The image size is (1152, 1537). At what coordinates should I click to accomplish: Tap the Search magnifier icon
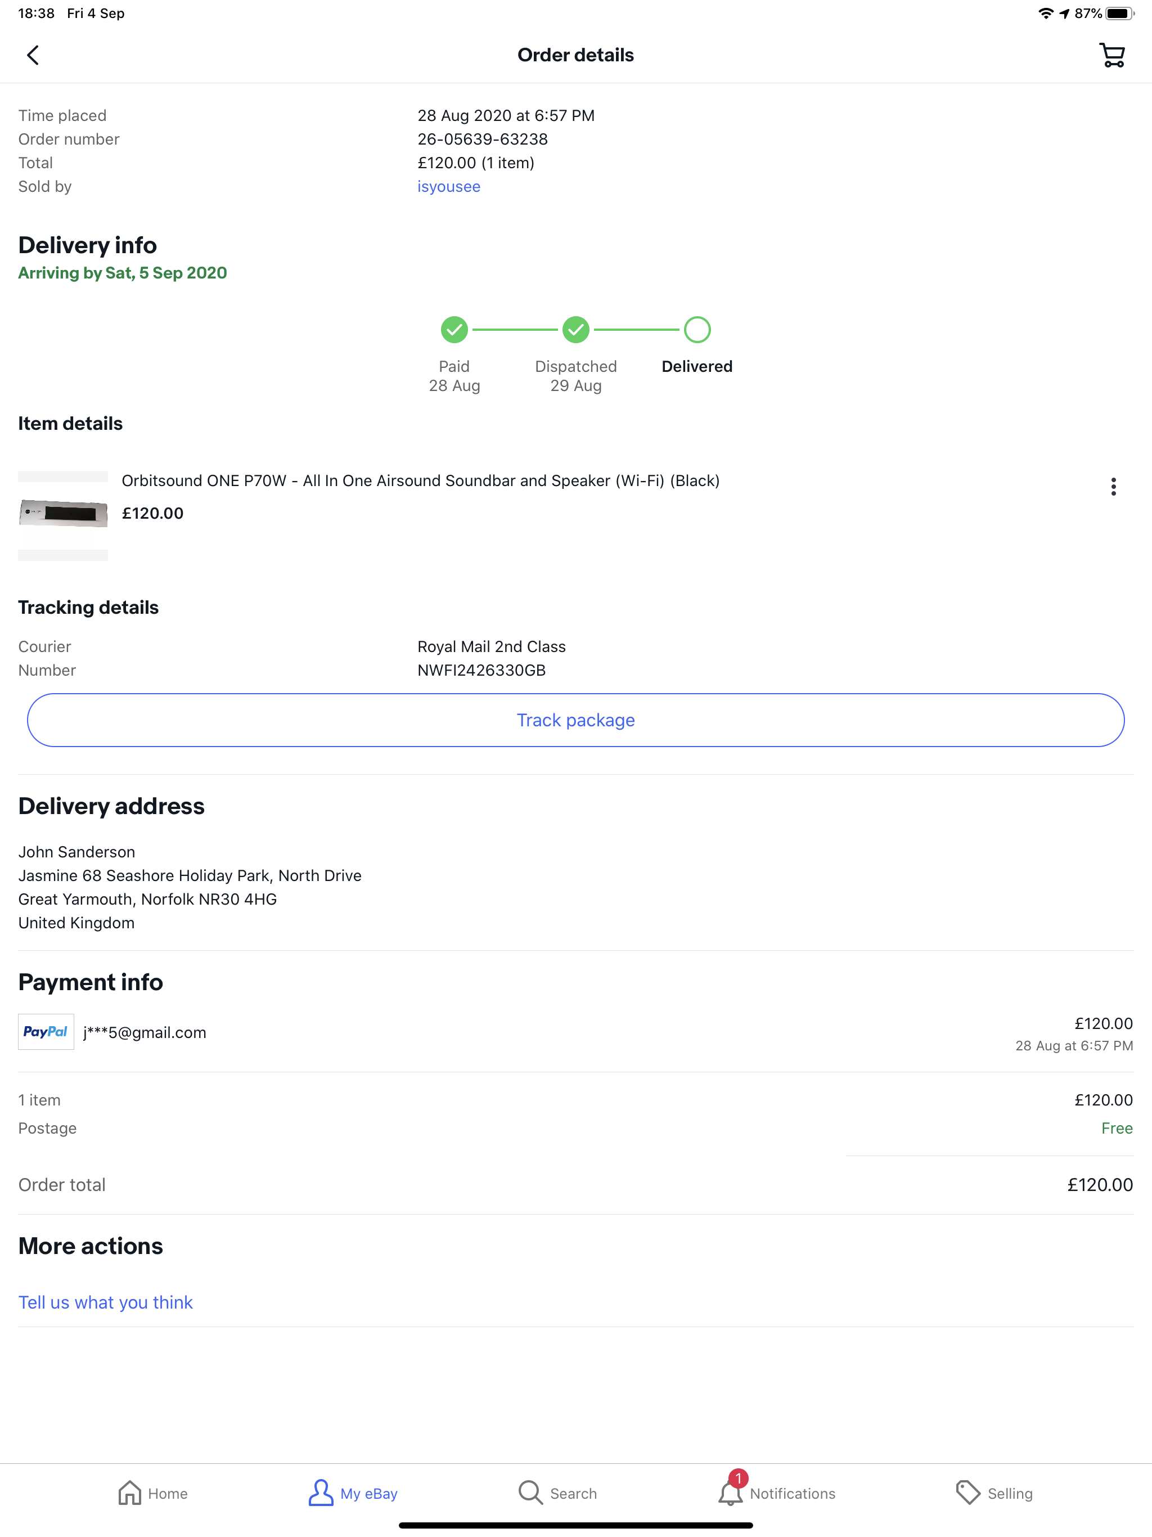coord(530,1493)
